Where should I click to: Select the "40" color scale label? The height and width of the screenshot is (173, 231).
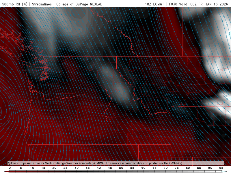[x=99, y=168]
